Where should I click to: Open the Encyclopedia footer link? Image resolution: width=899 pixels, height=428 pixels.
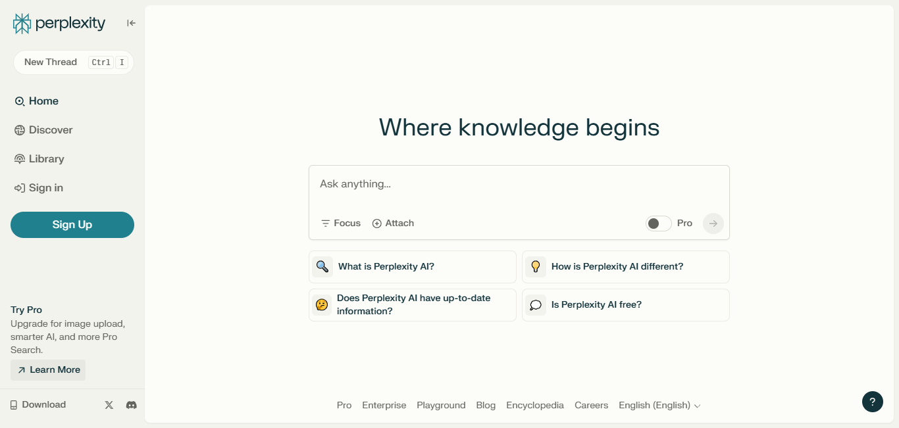(x=535, y=406)
